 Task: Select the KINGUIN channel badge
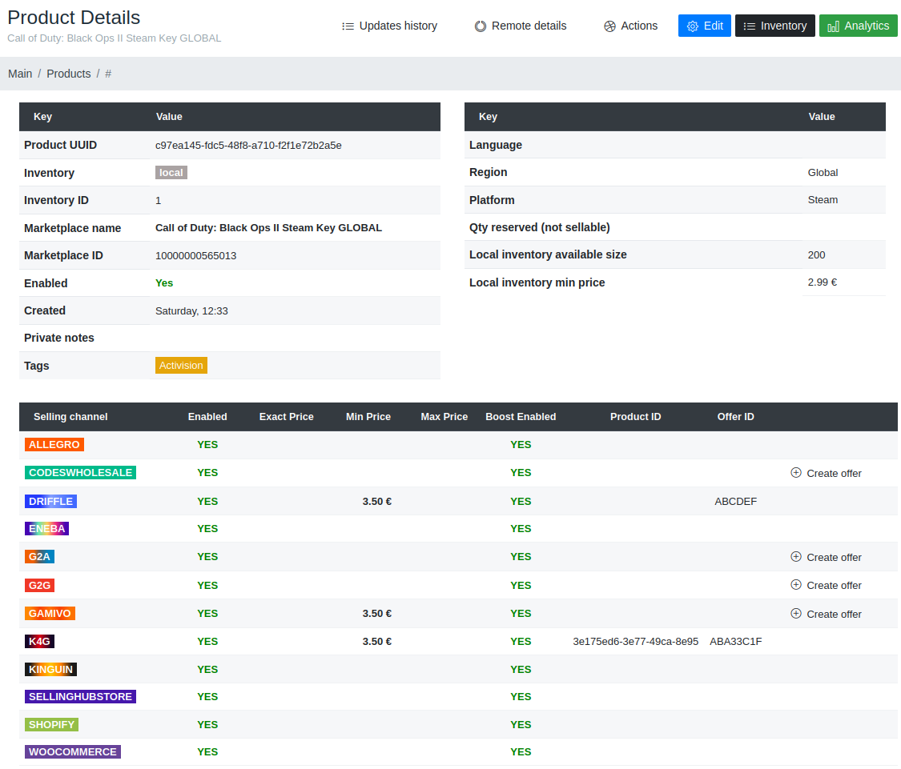pyautogui.click(x=50, y=669)
